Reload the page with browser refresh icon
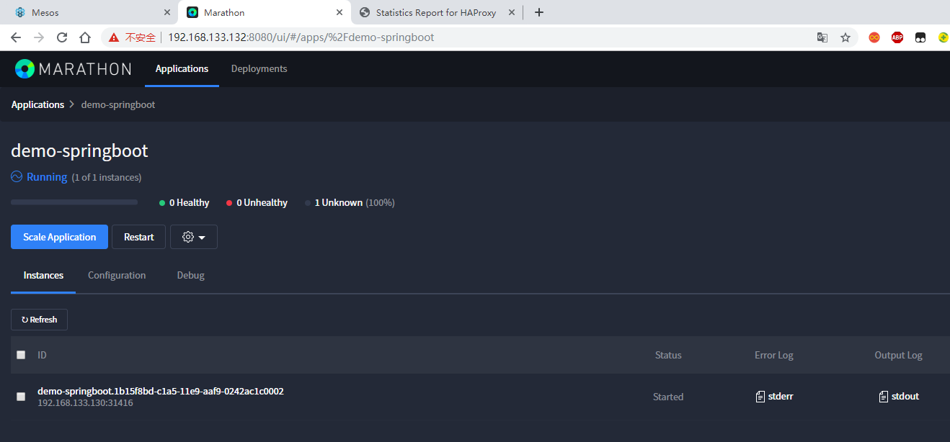Image resolution: width=950 pixels, height=442 pixels. (62, 37)
